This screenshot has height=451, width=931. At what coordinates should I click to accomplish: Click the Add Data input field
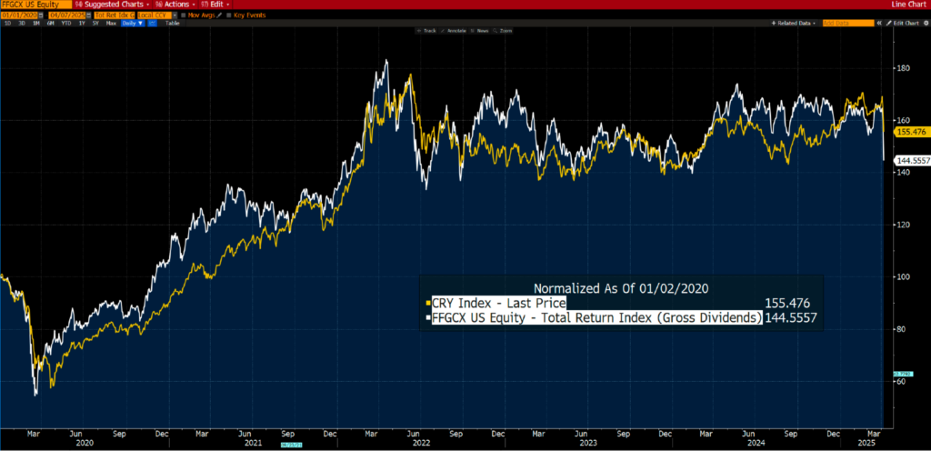pos(846,23)
